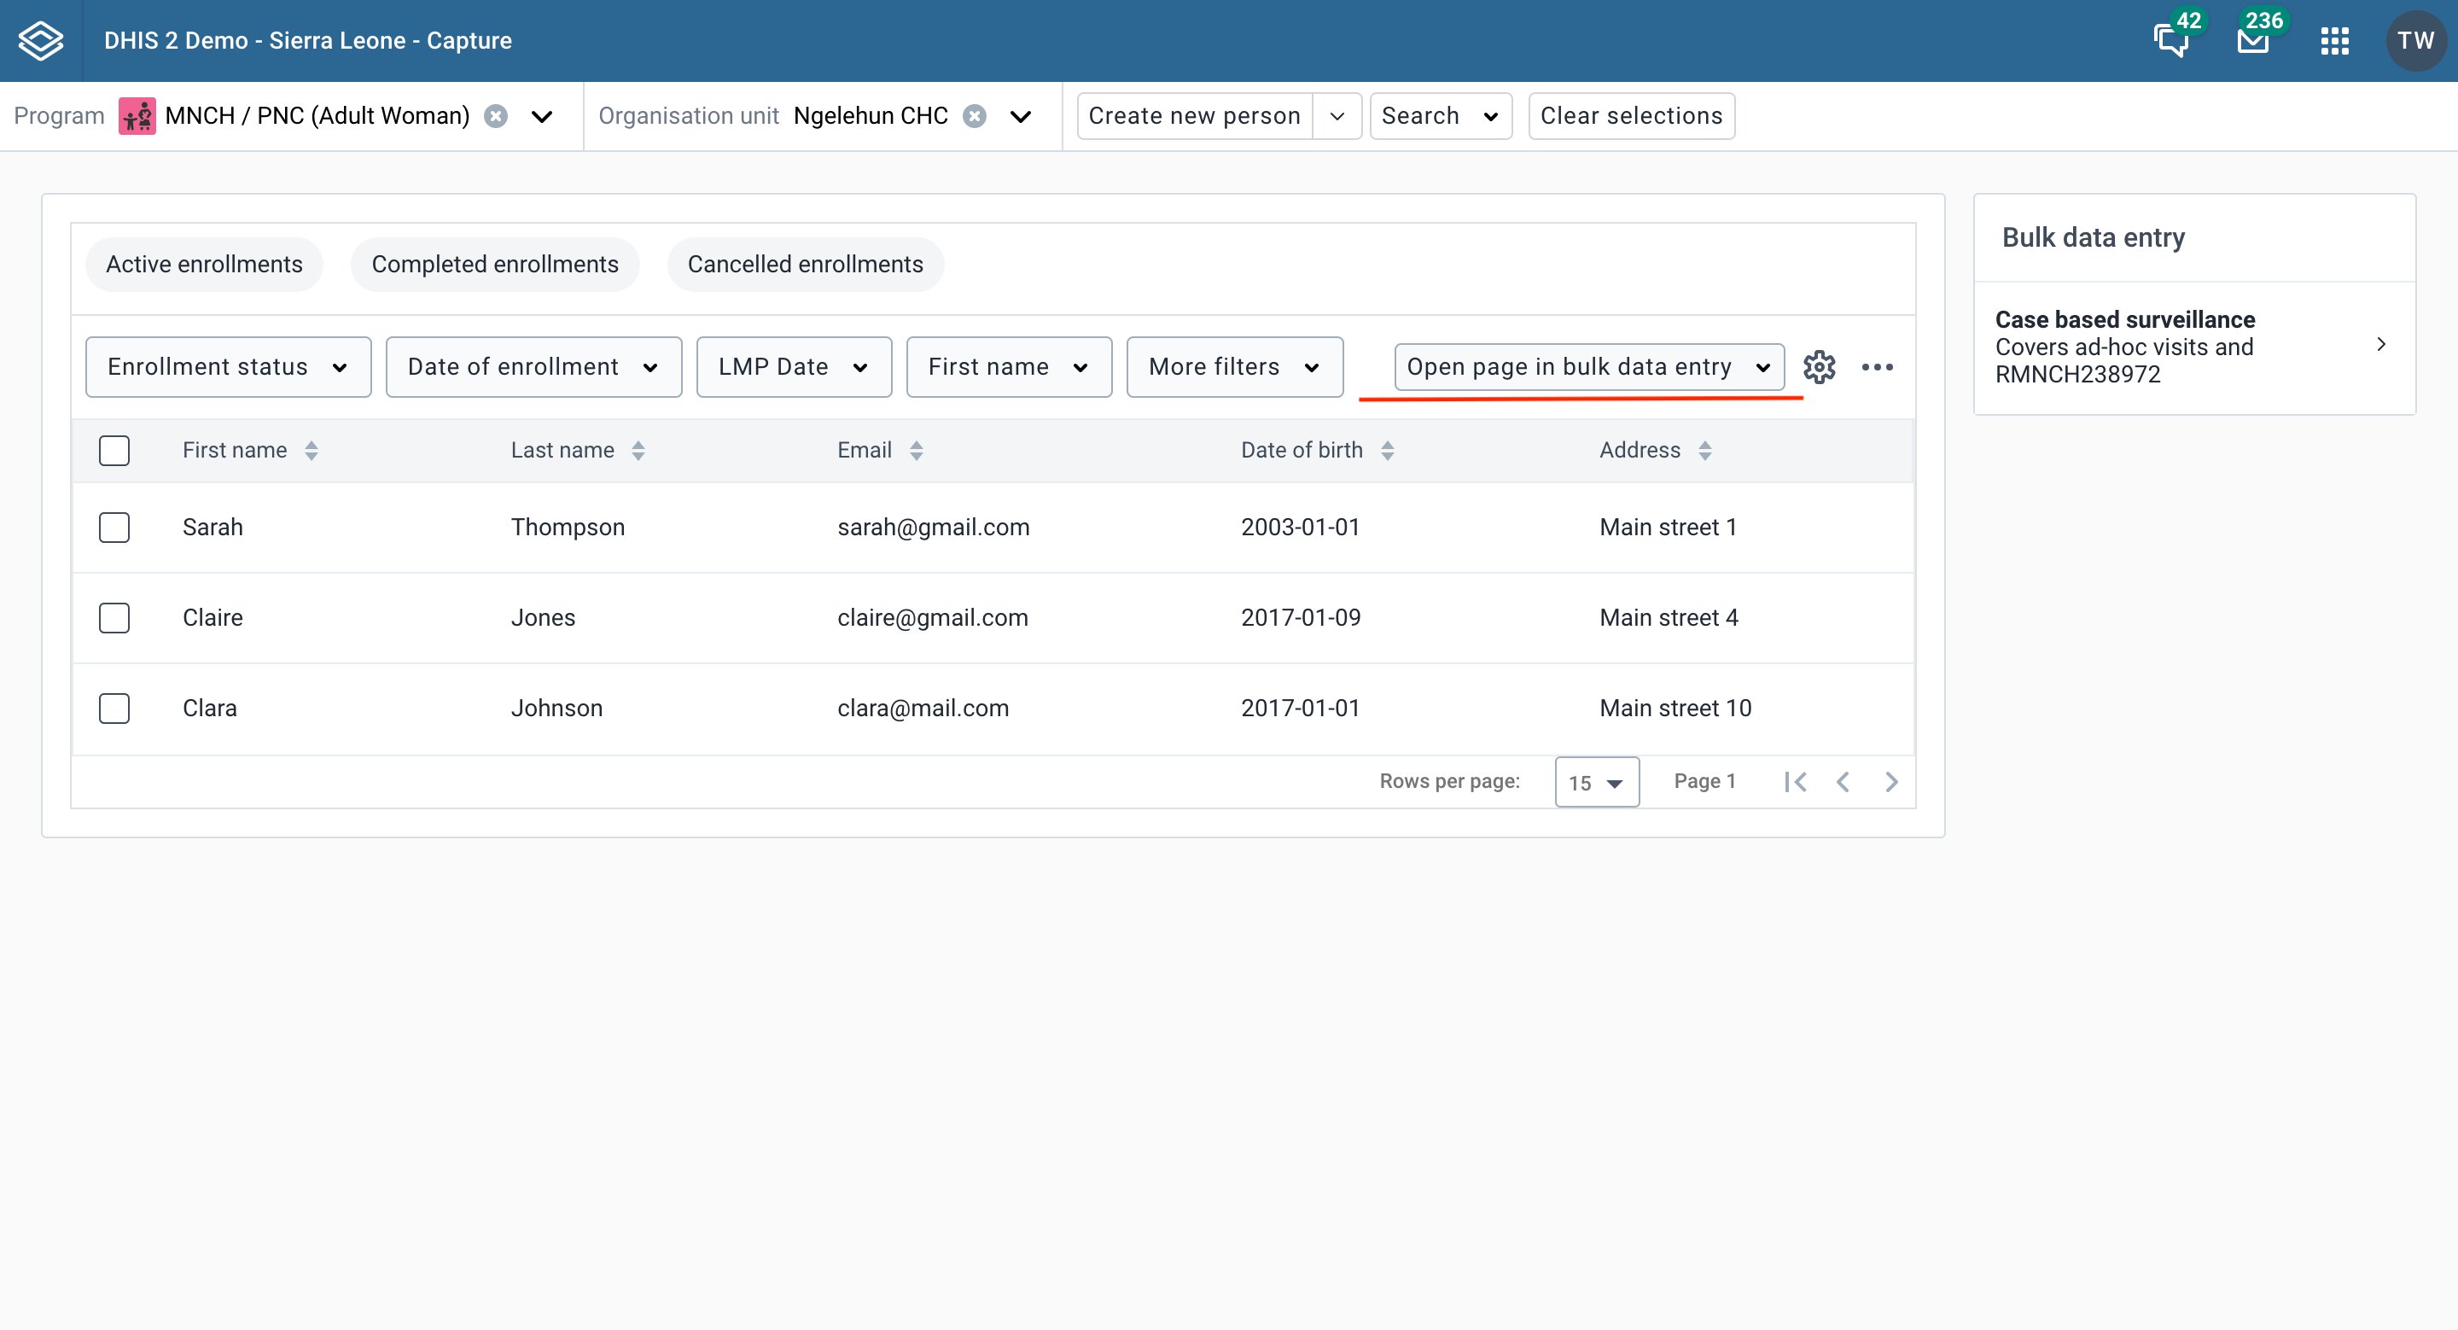Clear the MNCH / PNC program selection

[x=495, y=115]
